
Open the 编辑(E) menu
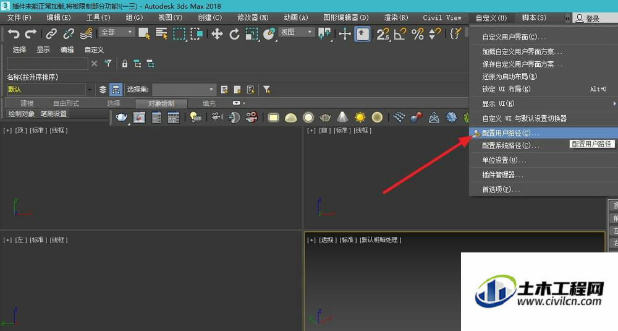click(x=59, y=18)
